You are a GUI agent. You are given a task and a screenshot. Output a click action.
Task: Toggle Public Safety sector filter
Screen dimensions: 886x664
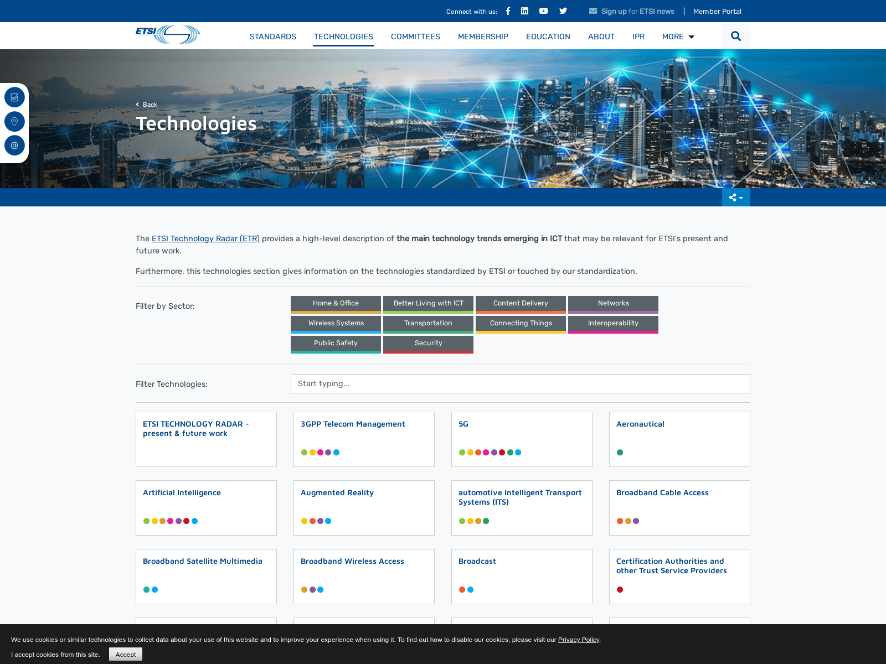click(x=336, y=344)
